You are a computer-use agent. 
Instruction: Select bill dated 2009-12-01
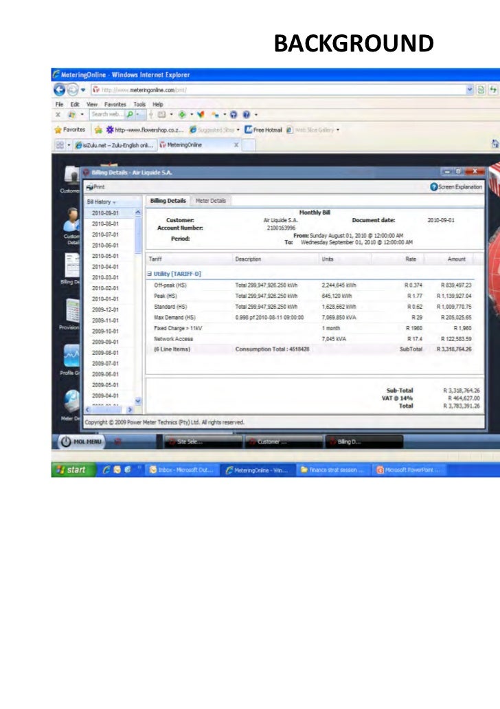pyautogui.click(x=105, y=309)
